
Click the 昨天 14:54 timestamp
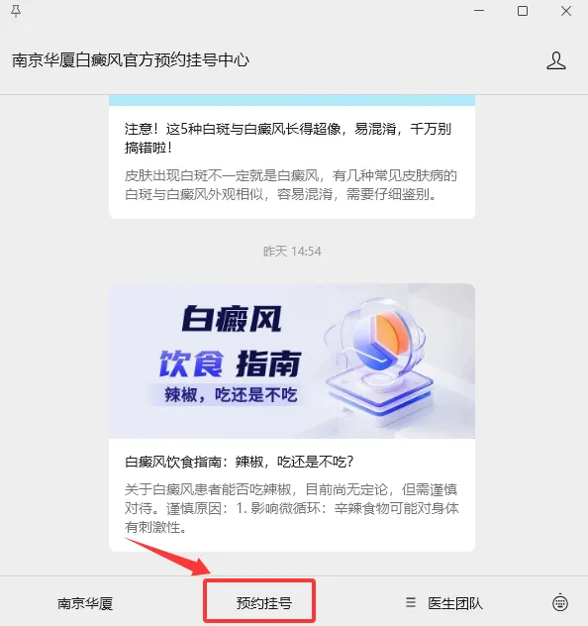292,252
